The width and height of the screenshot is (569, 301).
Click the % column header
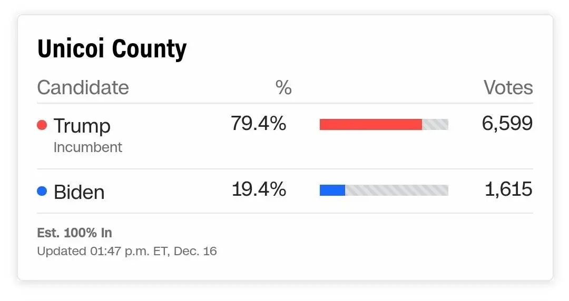283,88
